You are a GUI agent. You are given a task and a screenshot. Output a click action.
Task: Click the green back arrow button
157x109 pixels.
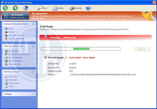[5, 8]
